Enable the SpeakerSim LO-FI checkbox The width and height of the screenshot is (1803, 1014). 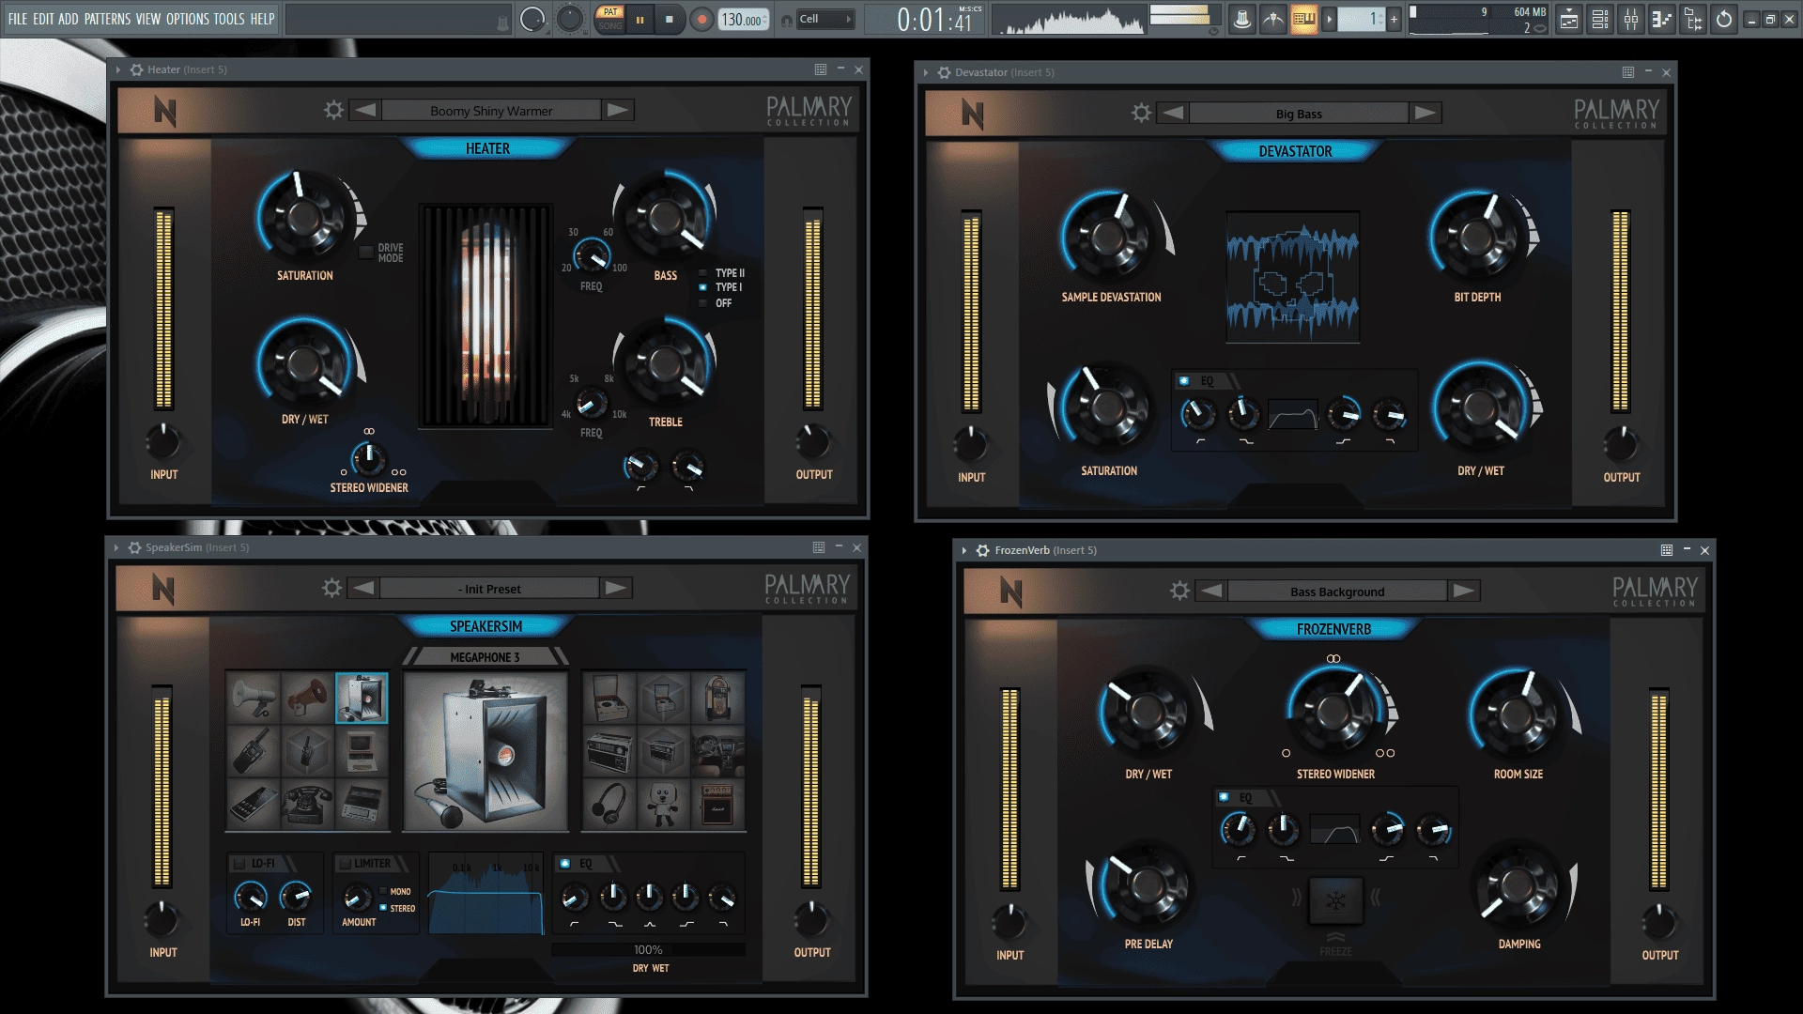(239, 864)
